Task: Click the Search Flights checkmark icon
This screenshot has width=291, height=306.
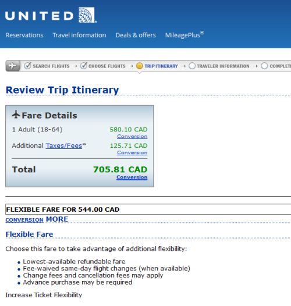Action: point(27,66)
